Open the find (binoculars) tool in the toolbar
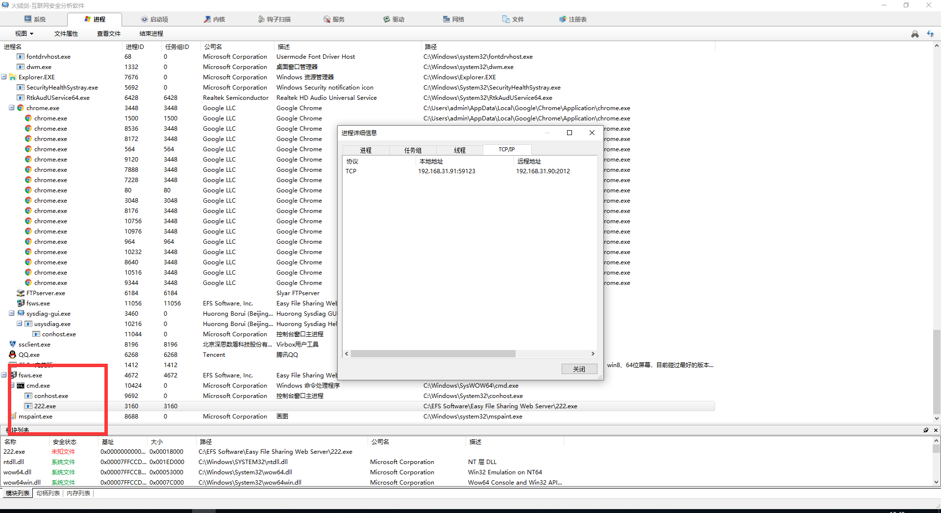 click(915, 34)
